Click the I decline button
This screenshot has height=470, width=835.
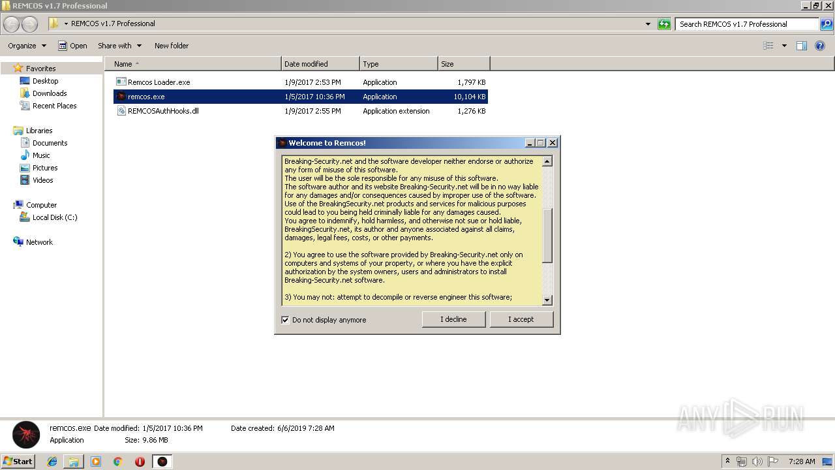click(x=453, y=319)
